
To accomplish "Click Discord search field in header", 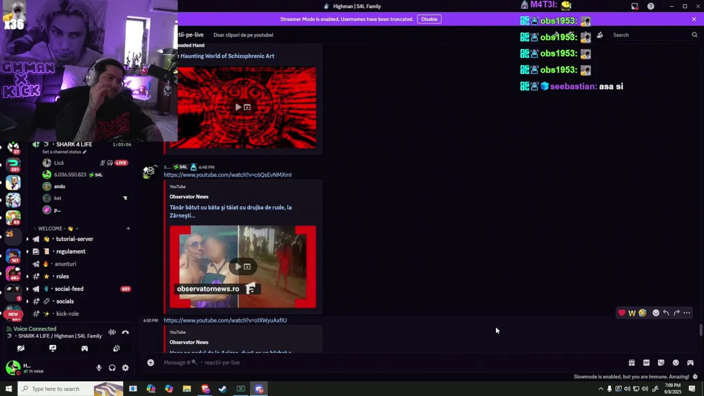I will pyautogui.click(x=653, y=35).
